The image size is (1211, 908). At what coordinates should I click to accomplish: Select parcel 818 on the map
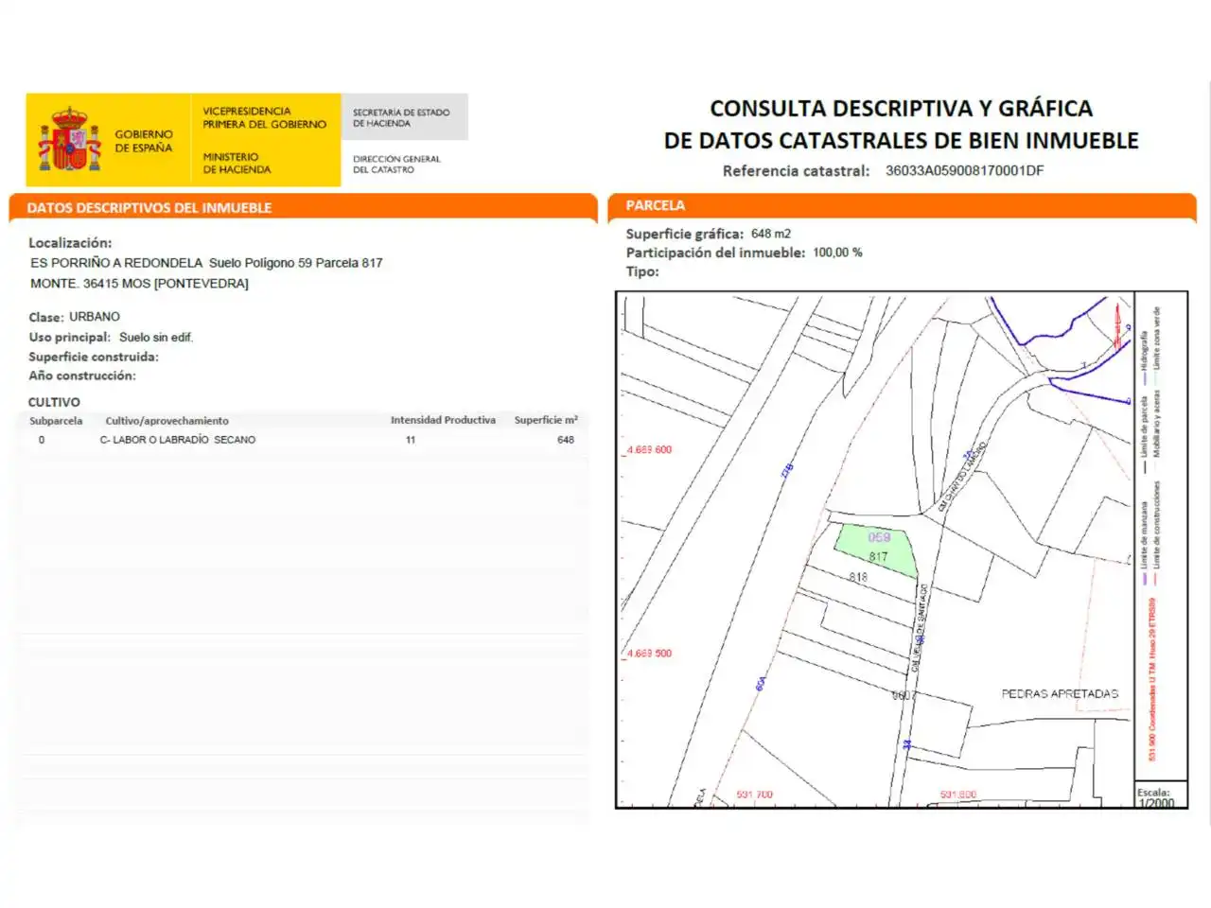(858, 577)
